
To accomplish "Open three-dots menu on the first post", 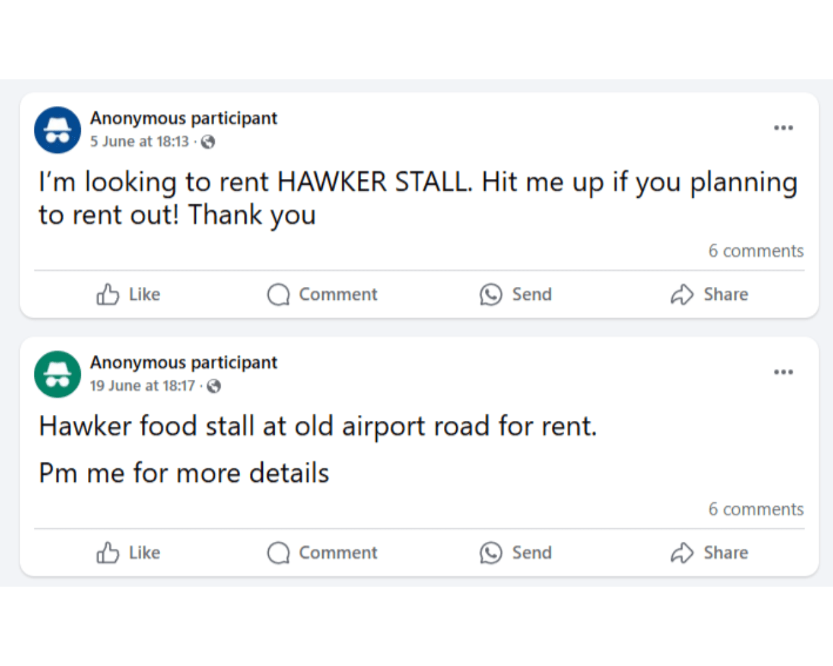I will coord(784,127).
